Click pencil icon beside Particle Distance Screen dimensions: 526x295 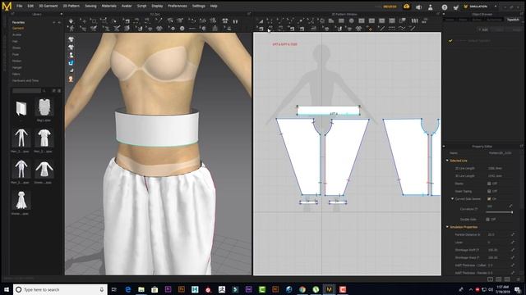tap(513, 234)
